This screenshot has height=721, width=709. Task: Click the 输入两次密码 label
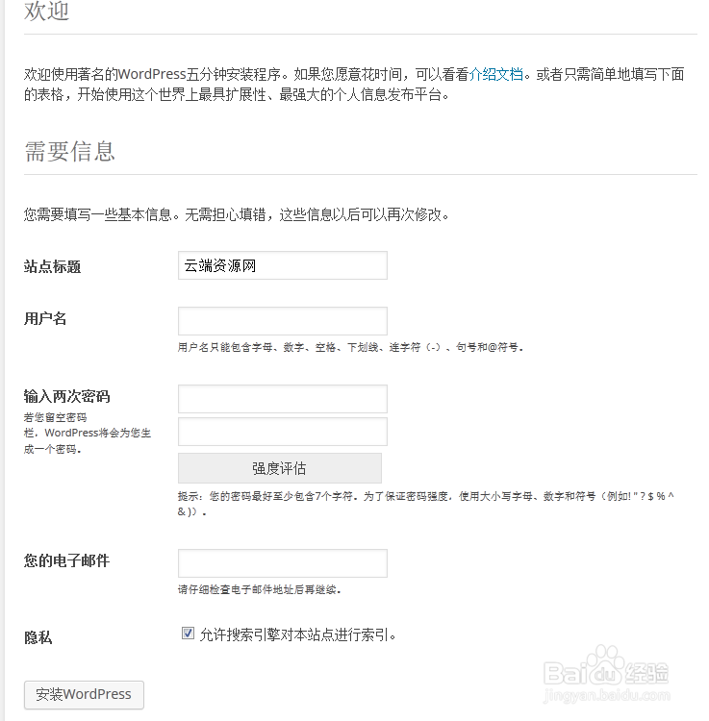tap(66, 396)
